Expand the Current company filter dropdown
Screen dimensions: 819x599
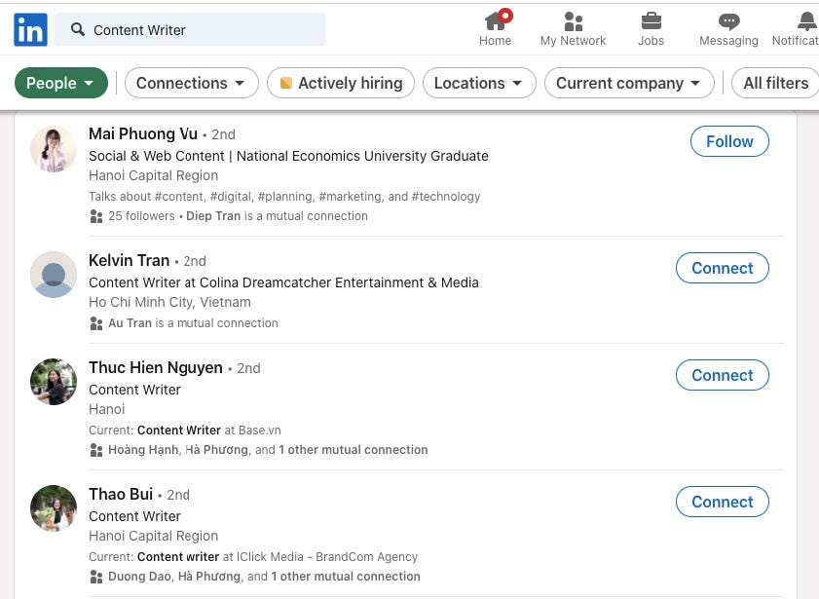point(629,83)
